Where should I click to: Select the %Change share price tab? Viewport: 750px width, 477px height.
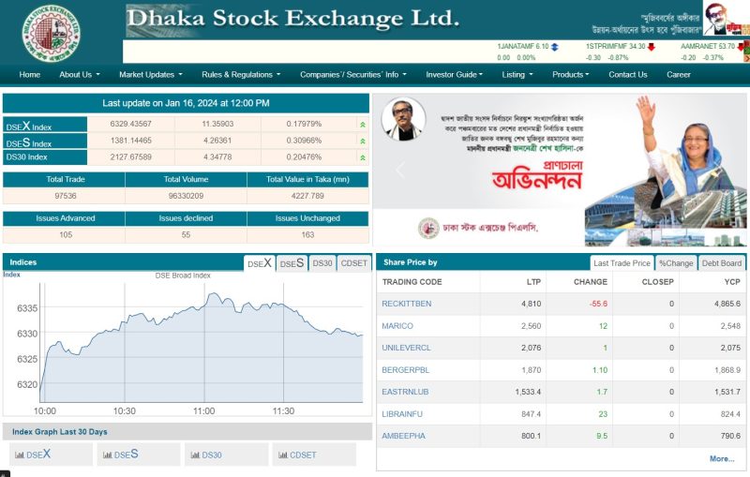pos(676,263)
